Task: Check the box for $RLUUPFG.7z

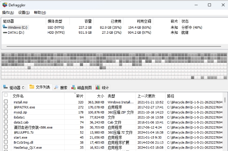Action: pos(6,132)
